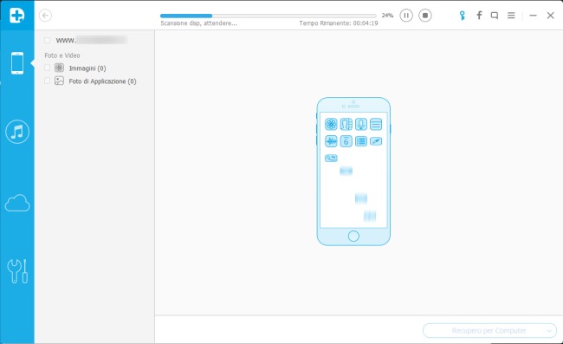
Task: Click the voice waveform icon on phone
Action: 331,141
